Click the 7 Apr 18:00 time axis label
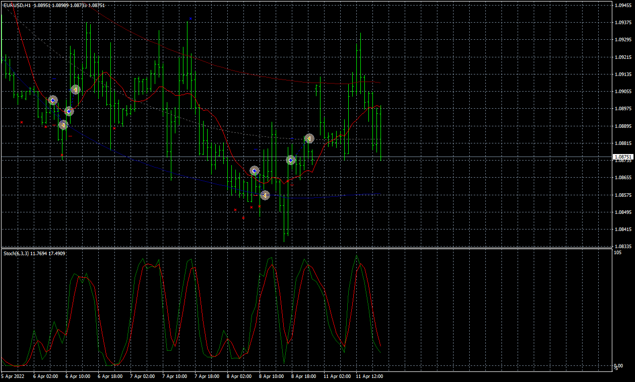Viewport: 635px width, 382px height. (207, 375)
